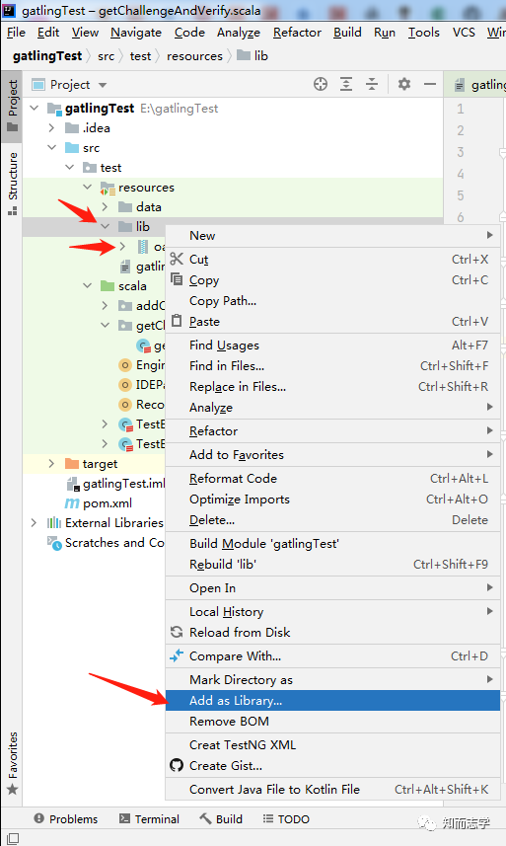
Task: Expand the target folder tree node
Action: [51, 463]
